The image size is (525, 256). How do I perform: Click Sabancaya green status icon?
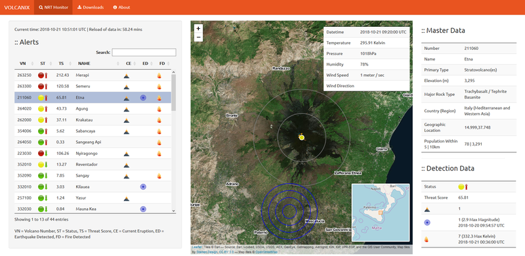point(41,131)
